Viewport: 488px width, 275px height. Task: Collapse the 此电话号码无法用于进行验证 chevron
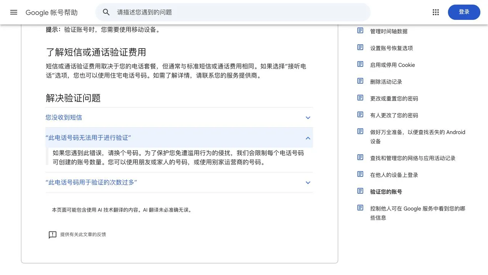tap(308, 138)
